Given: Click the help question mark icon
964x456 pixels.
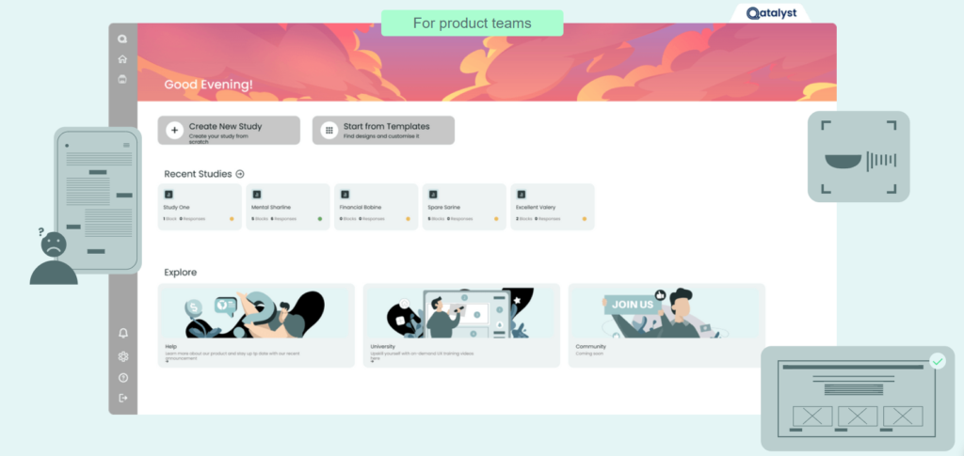Looking at the screenshot, I should [123, 377].
